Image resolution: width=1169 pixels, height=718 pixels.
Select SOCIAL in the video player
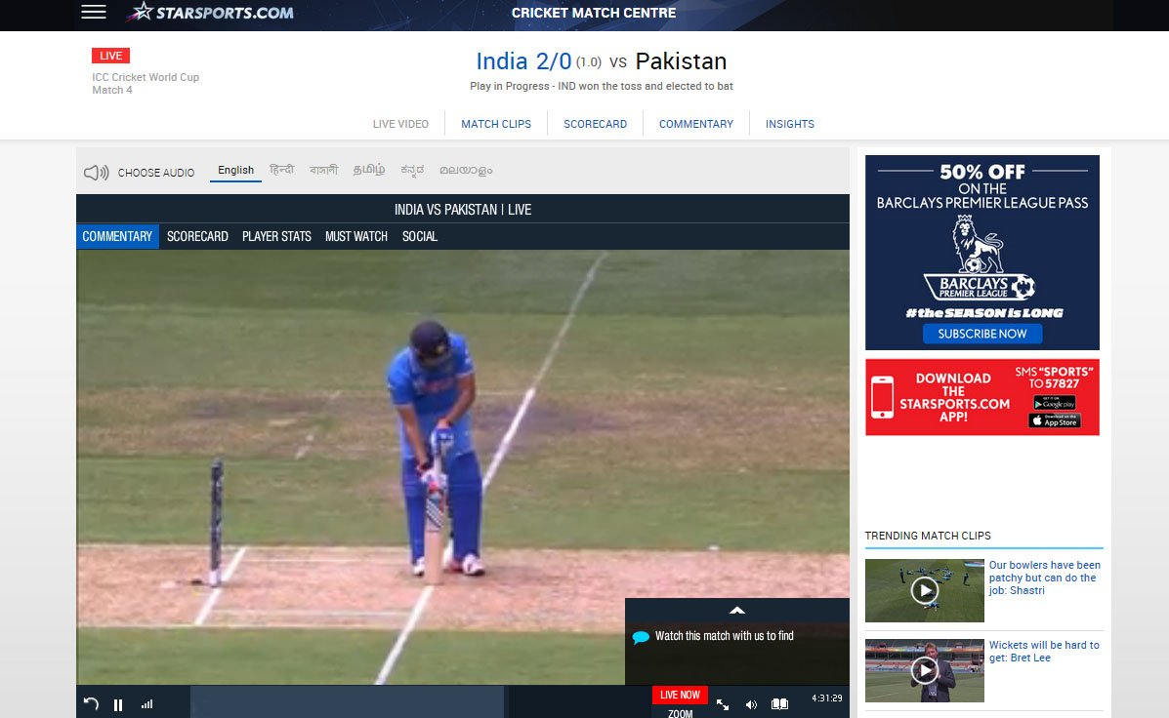point(420,236)
